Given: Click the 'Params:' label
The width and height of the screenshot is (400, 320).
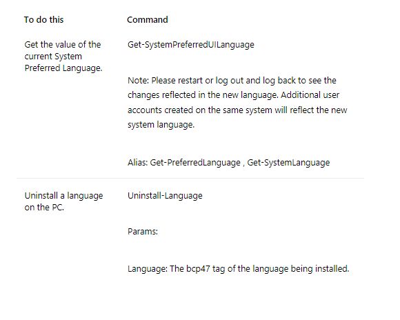Looking at the screenshot, I should (x=143, y=232).
